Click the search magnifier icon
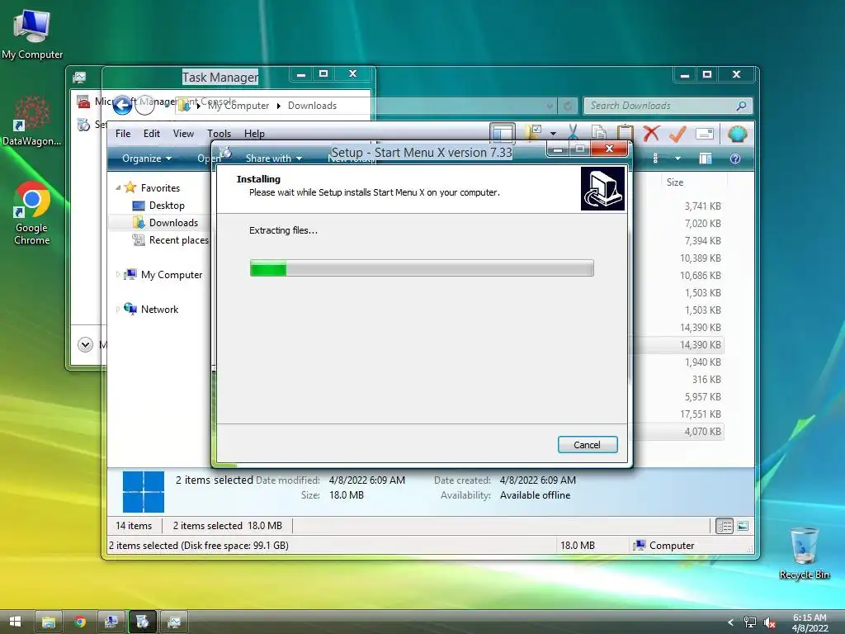Screen dimensions: 845x634 pos(742,106)
